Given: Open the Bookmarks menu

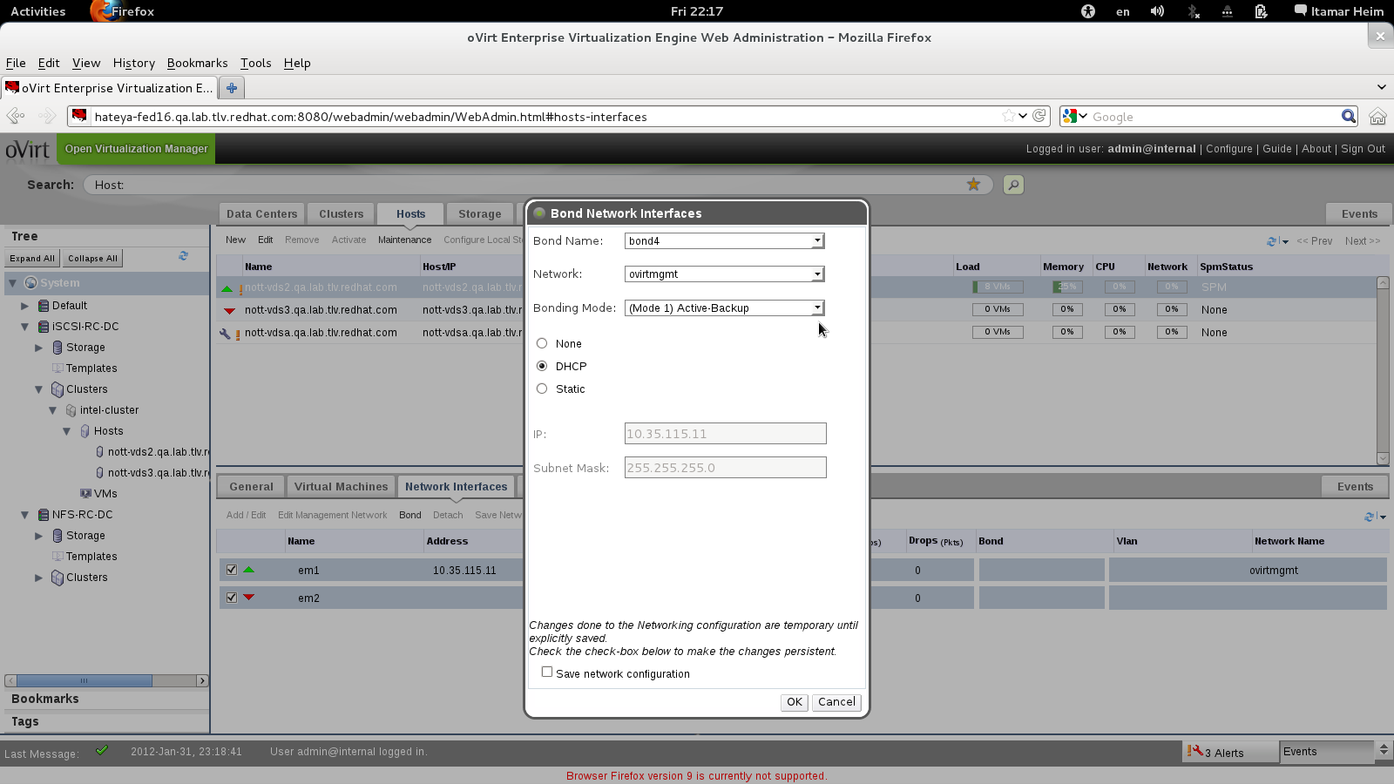Looking at the screenshot, I should (x=197, y=63).
